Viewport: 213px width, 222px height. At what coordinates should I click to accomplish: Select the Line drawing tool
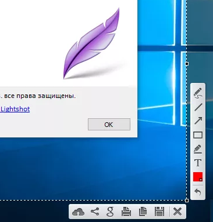[198, 107]
